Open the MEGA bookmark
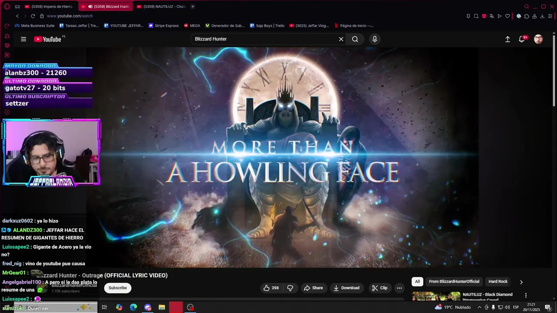Viewport: 557px width, 313px height. point(192,26)
